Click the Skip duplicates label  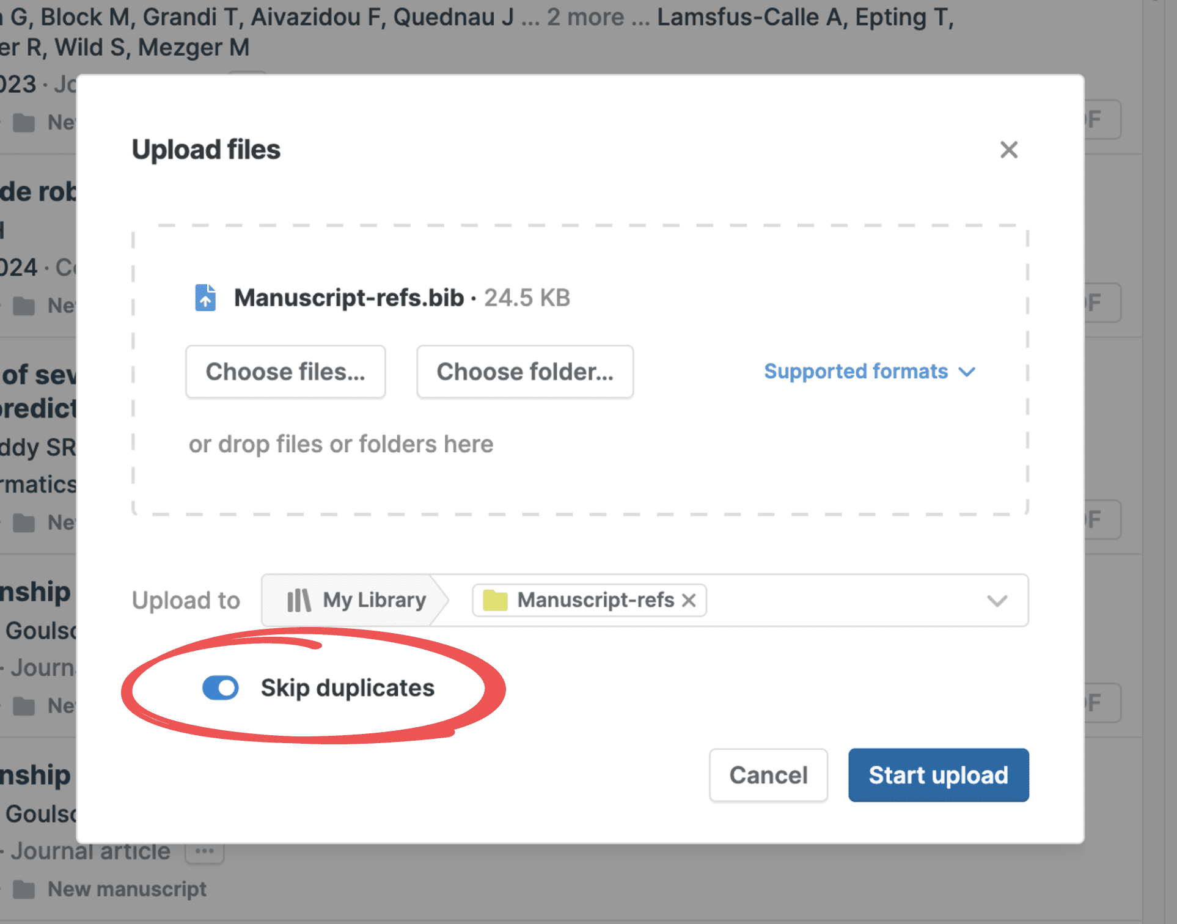pyautogui.click(x=347, y=687)
